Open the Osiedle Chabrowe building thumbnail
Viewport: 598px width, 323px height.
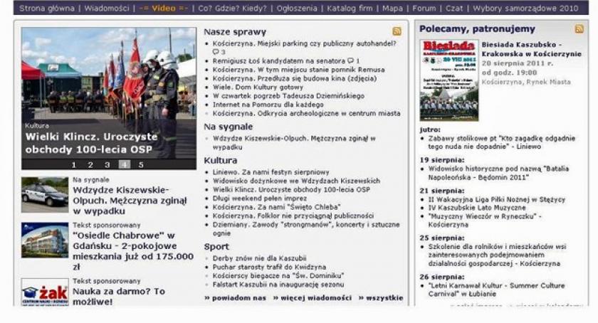pos(45,240)
